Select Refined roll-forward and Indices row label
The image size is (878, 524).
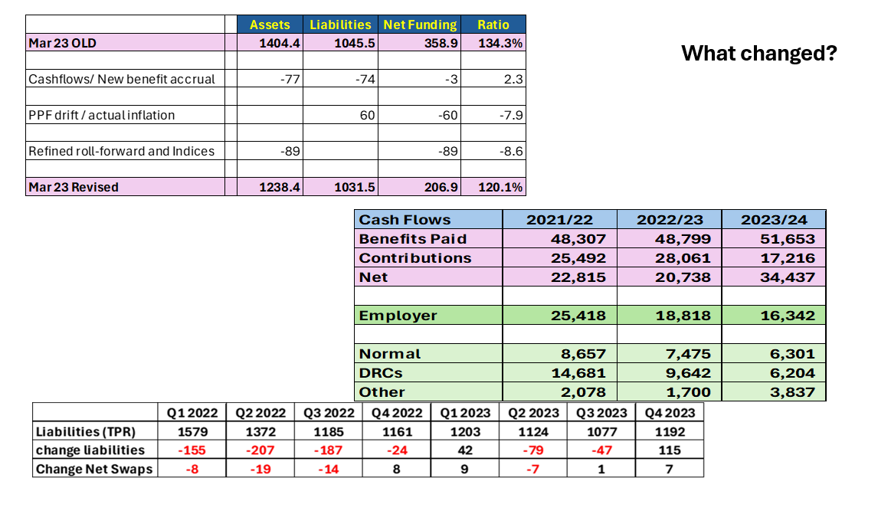[x=121, y=151]
